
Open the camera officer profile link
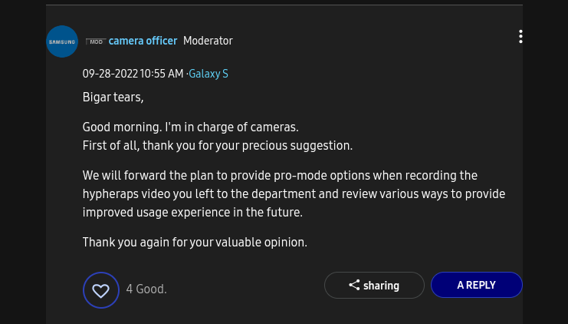click(x=143, y=41)
